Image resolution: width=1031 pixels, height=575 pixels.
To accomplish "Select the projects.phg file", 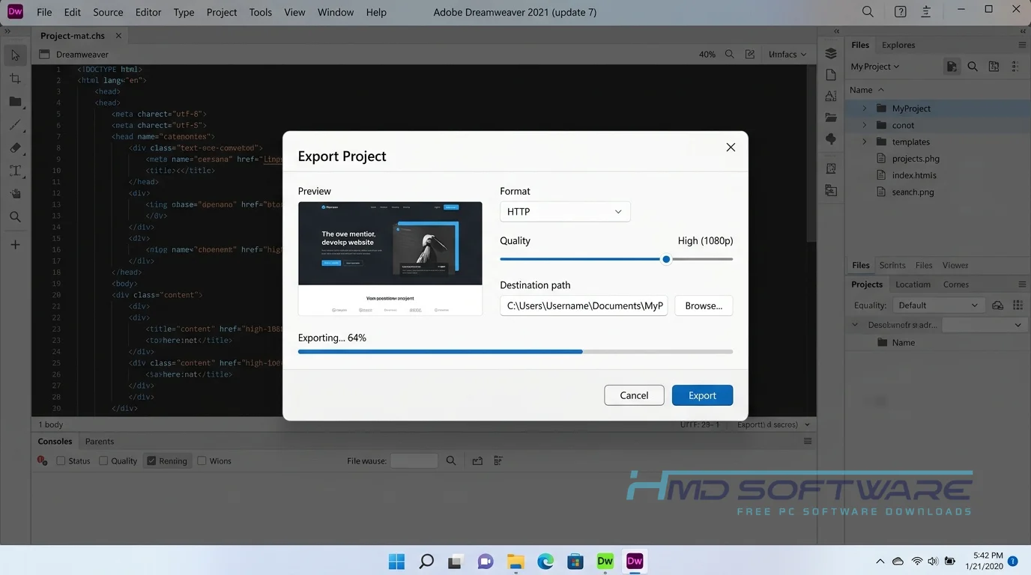I will pyautogui.click(x=916, y=159).
